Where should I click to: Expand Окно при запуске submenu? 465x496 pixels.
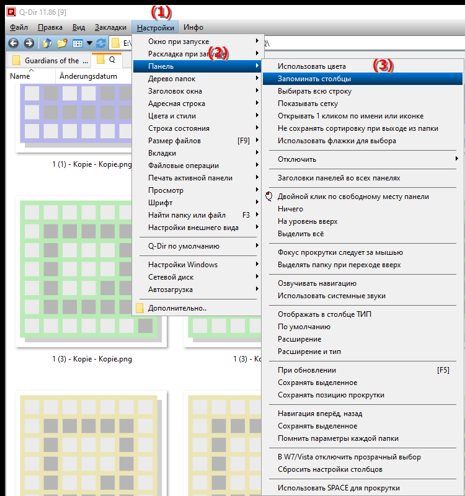(197, 42)
